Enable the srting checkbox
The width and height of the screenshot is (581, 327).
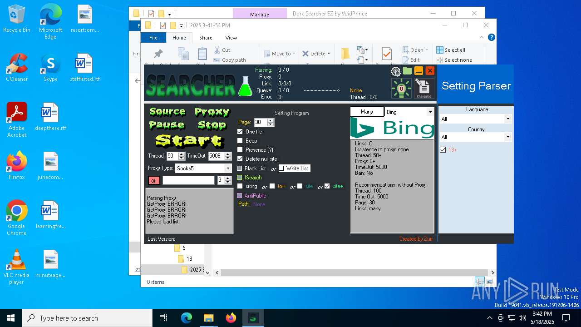tap(240, 186)
